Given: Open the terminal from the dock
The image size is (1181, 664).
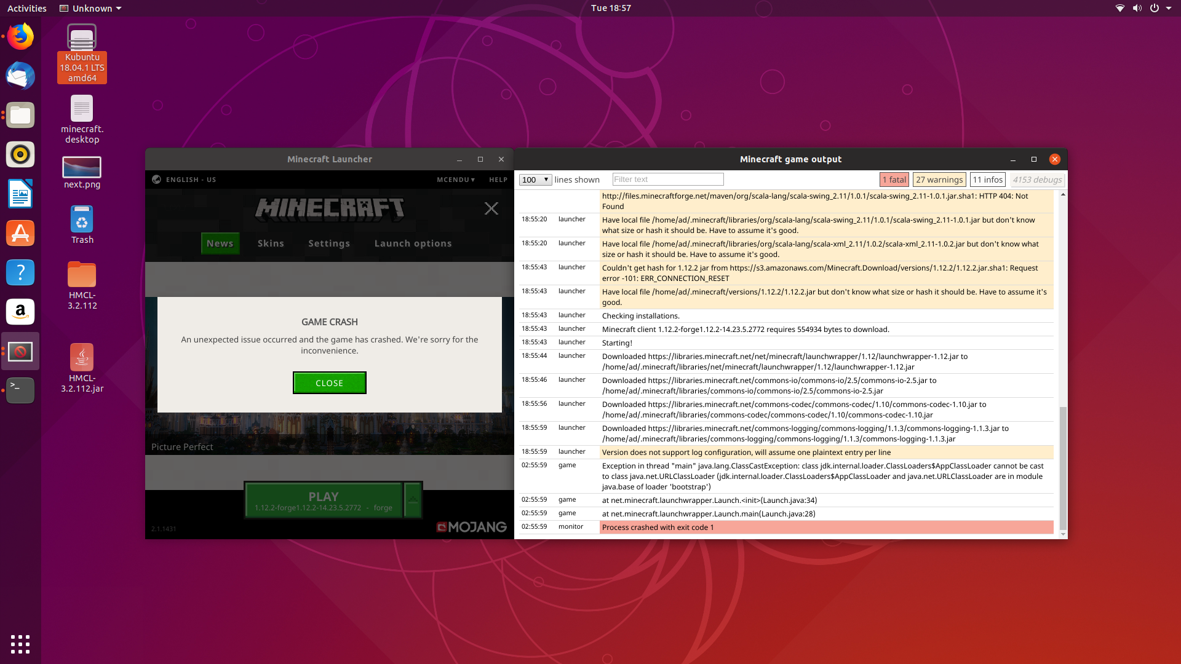Looking at the screenshot, I should [20, 390].
